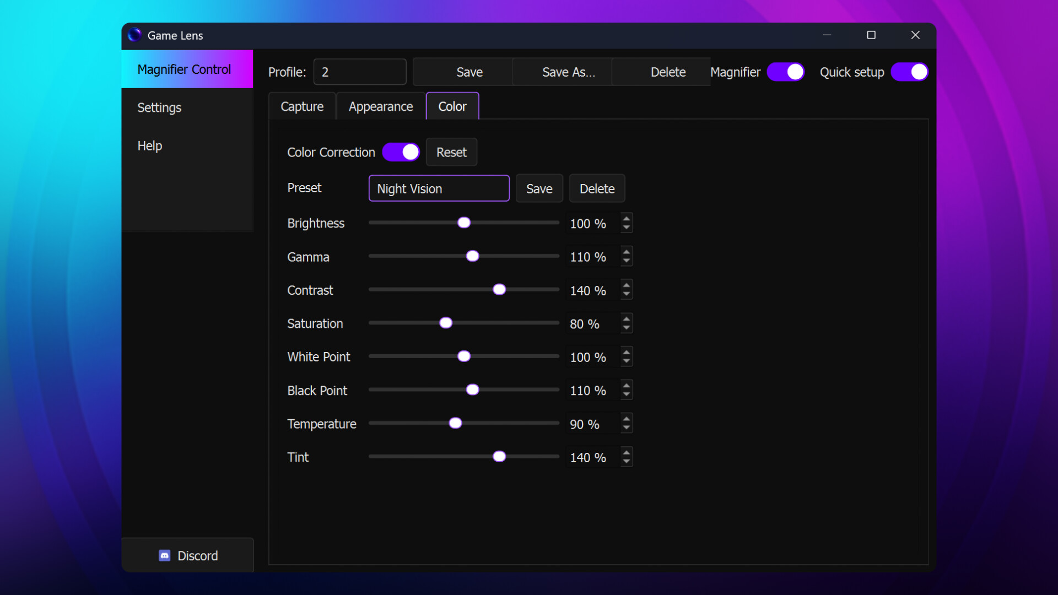The image size is (1058, 595).
Task: Decrease Tint using the stepper down arrow
Action: [x=626, y=461]
